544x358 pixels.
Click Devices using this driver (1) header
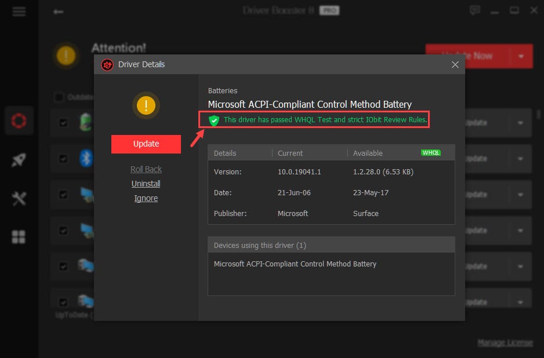(331, 245)
